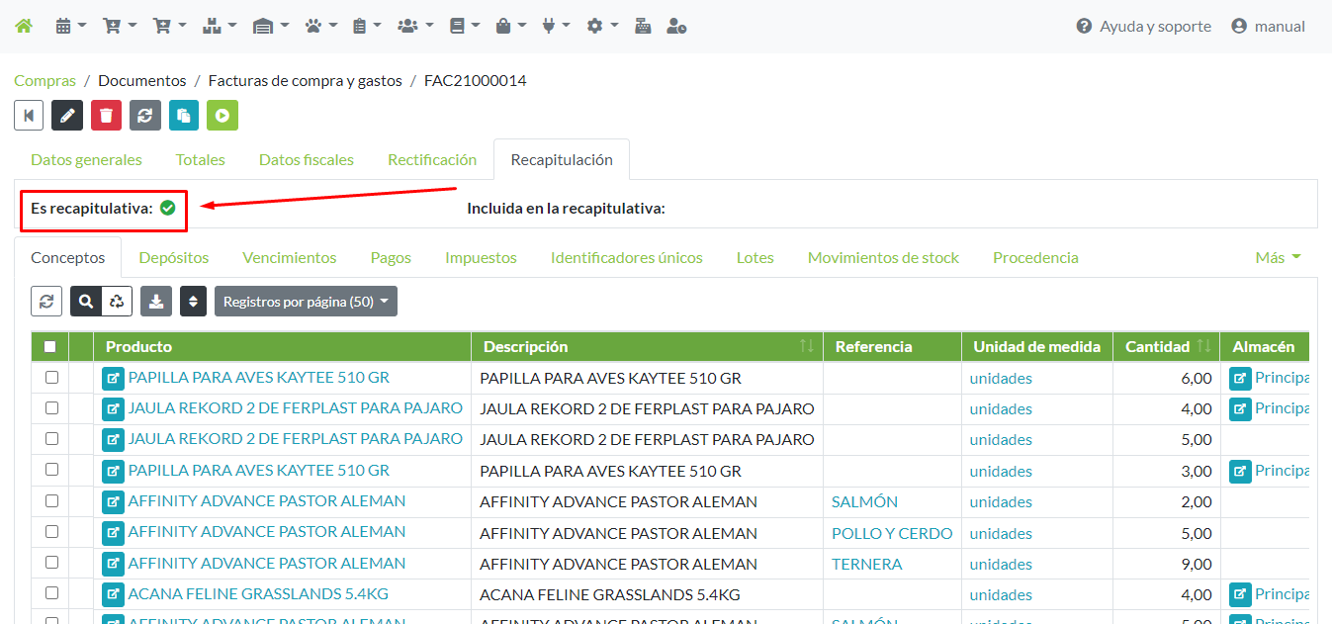
Task: Expand the Más dropdown menu
Action: click(1276, 257)
